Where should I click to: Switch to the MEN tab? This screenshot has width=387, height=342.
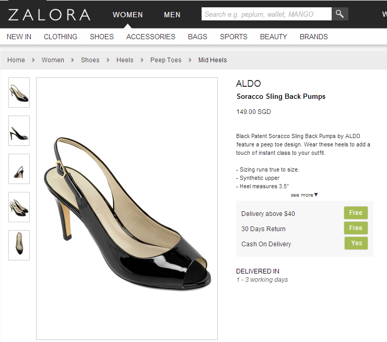(172, 15)
